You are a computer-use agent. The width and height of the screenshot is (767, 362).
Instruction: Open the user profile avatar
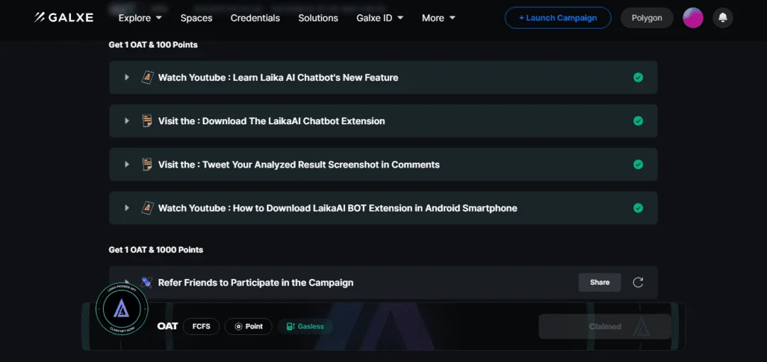pos(692,18)
